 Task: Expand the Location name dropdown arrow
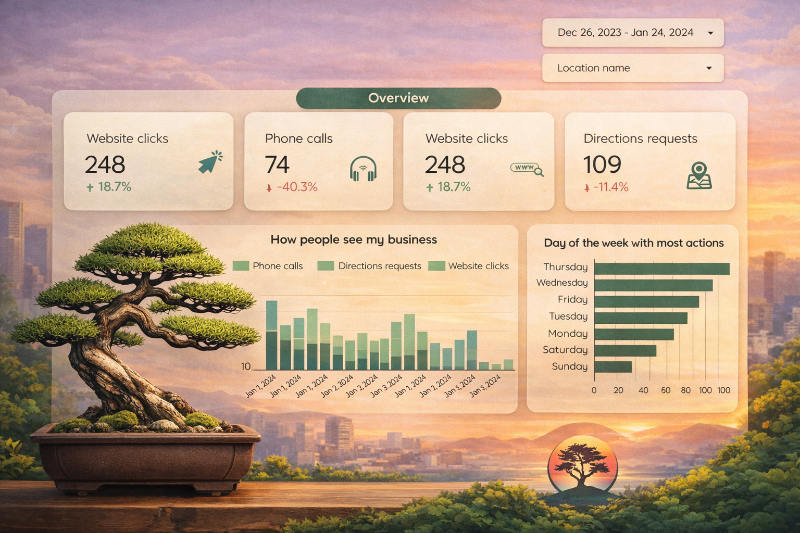point(709,68)
